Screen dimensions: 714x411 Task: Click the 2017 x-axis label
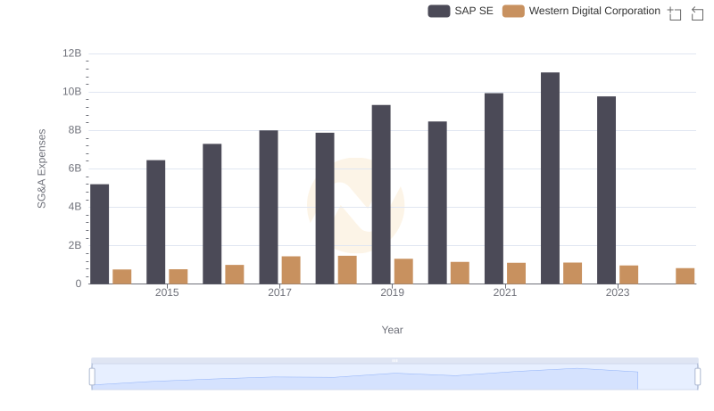coord(279,292)
